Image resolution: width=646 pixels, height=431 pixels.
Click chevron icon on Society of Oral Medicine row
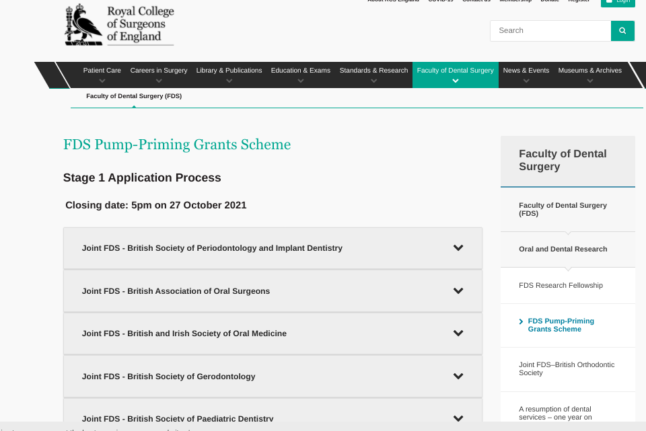458,333
